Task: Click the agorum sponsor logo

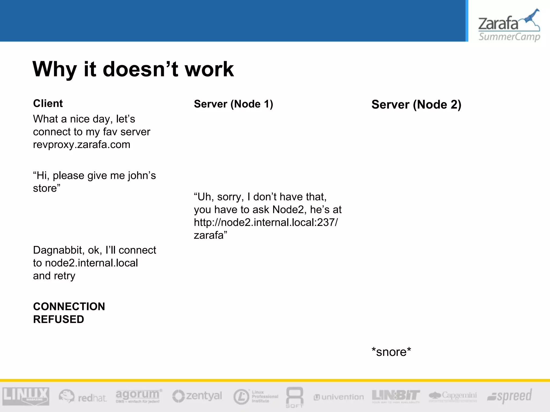Action: (139, 396)
